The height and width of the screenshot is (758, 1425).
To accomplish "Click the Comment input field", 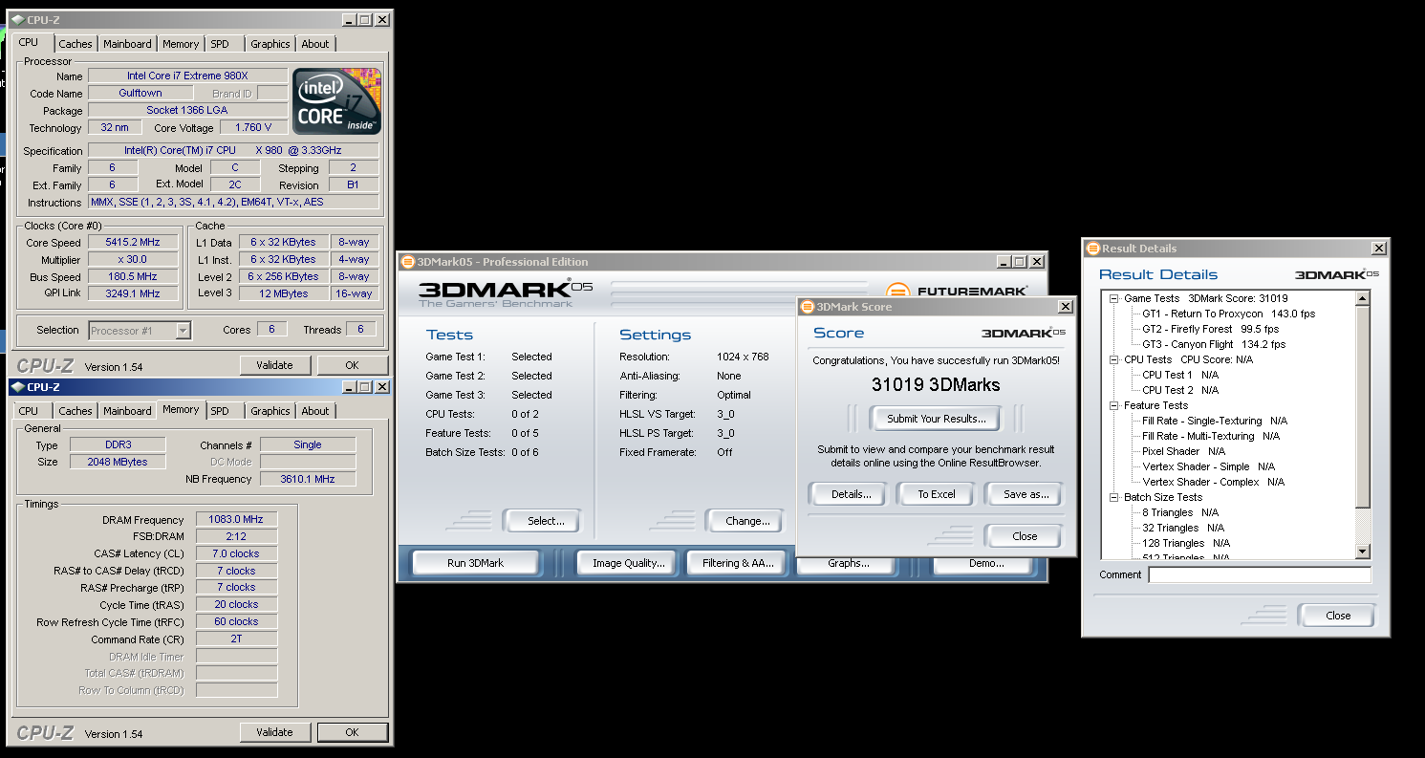I will point(1260,574).
